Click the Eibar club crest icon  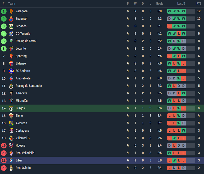click(x=11, y=160)
